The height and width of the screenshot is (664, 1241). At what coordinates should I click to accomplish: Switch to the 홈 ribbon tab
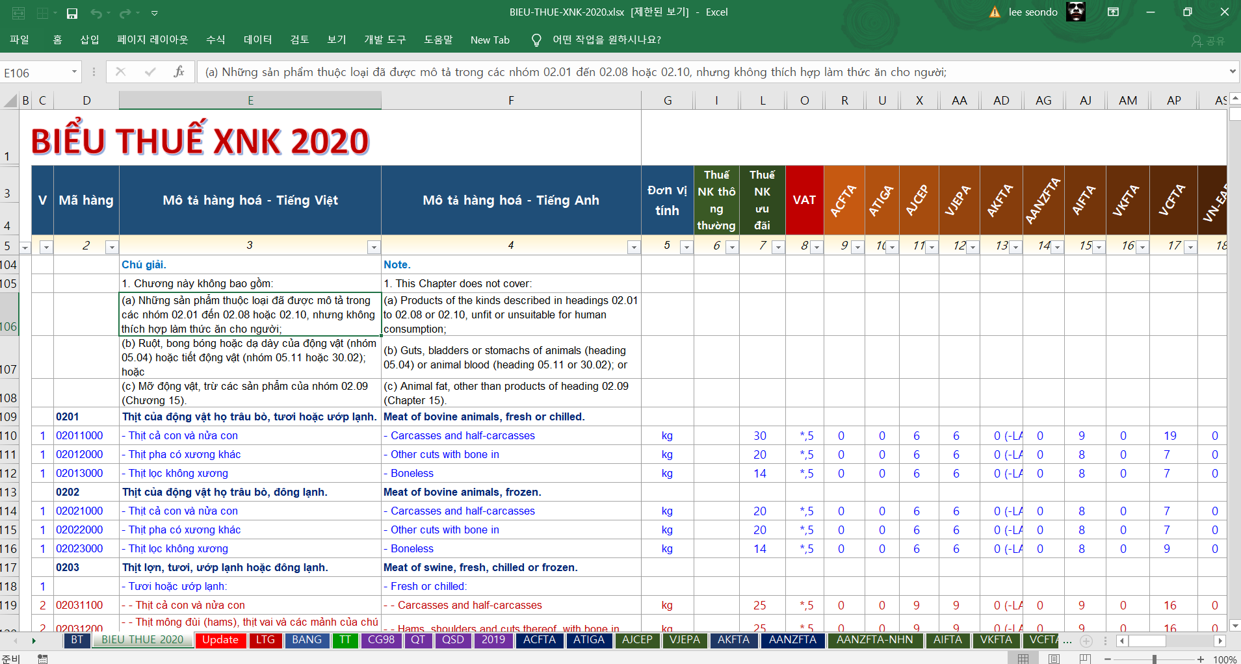point(57,40)
